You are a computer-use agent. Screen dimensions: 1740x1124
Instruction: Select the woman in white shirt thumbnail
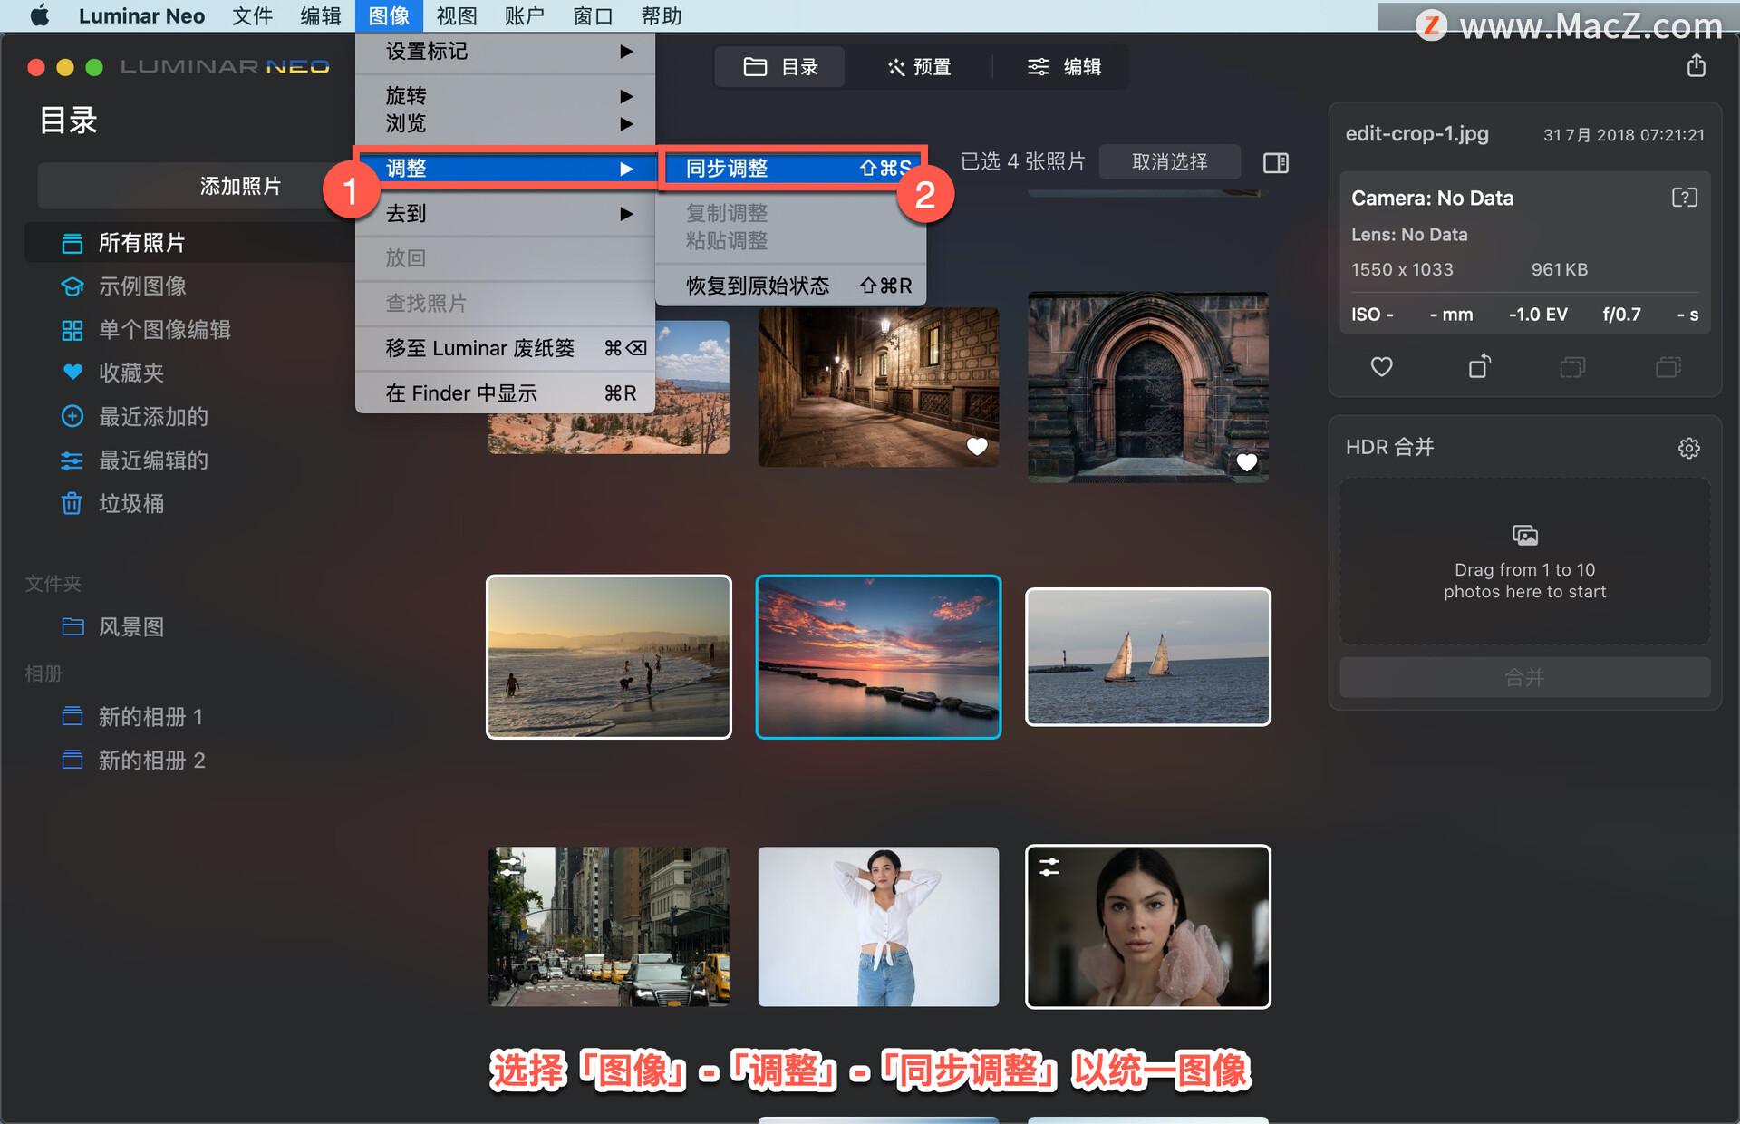(x=878, y=926)
